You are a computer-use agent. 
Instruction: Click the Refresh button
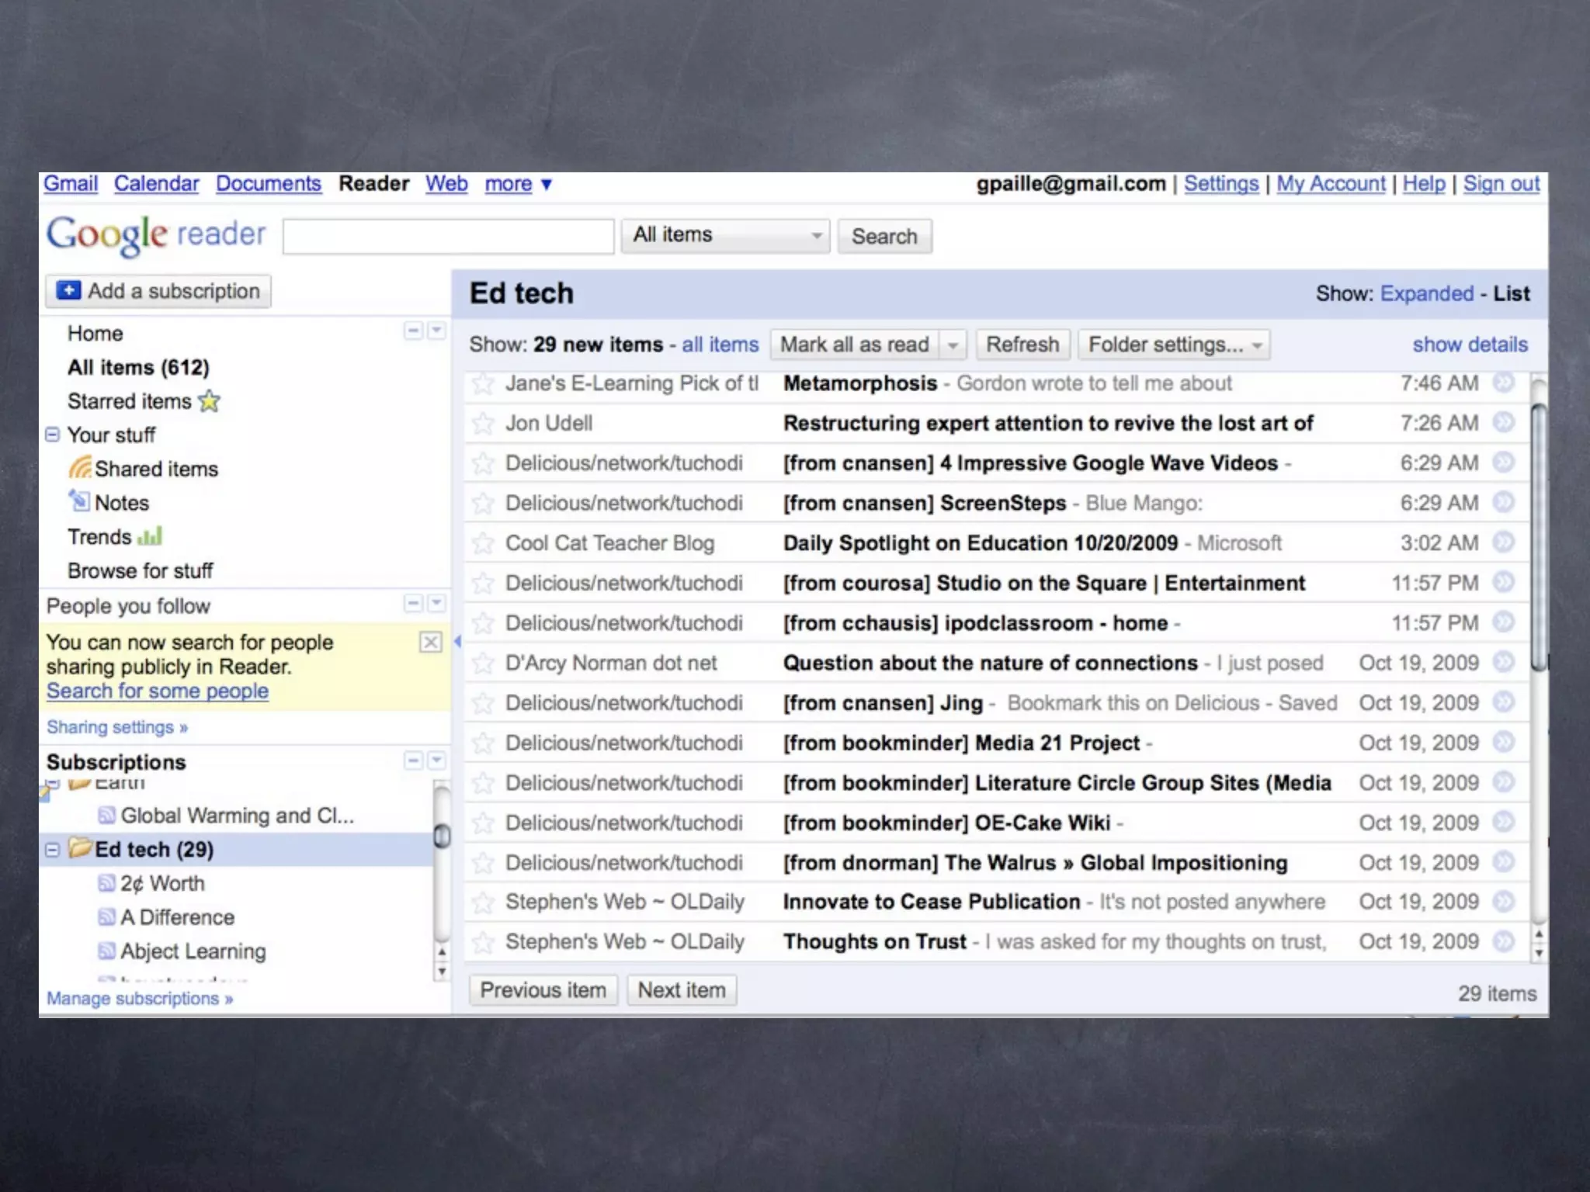pos(1022,345)
